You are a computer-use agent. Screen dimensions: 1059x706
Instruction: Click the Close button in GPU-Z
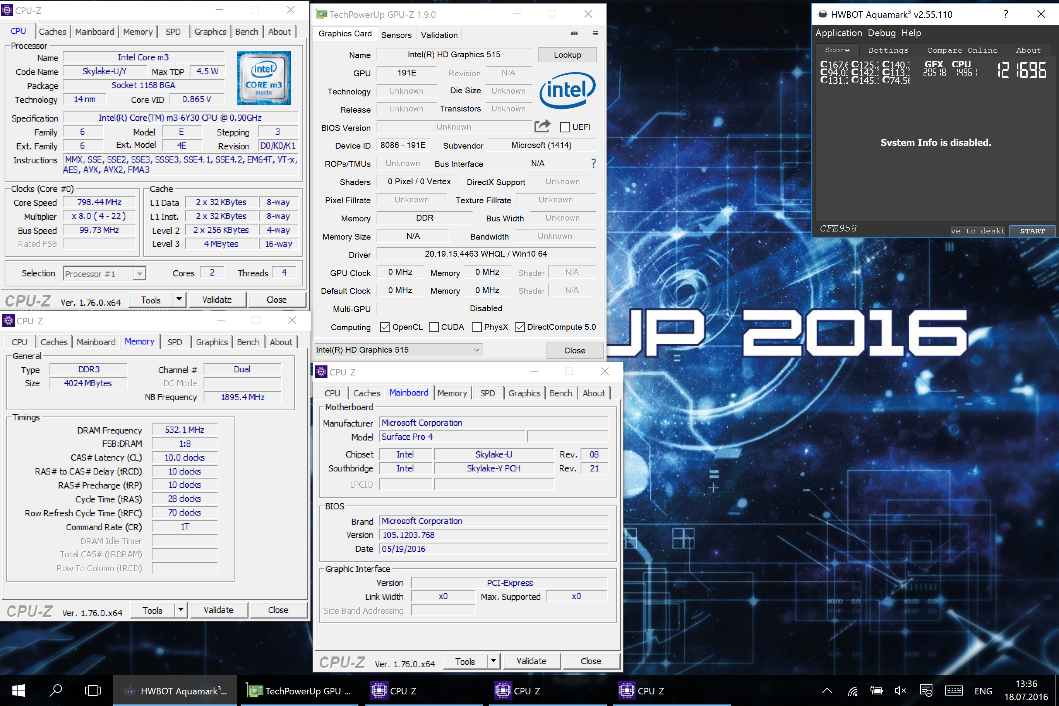[574, 350]
